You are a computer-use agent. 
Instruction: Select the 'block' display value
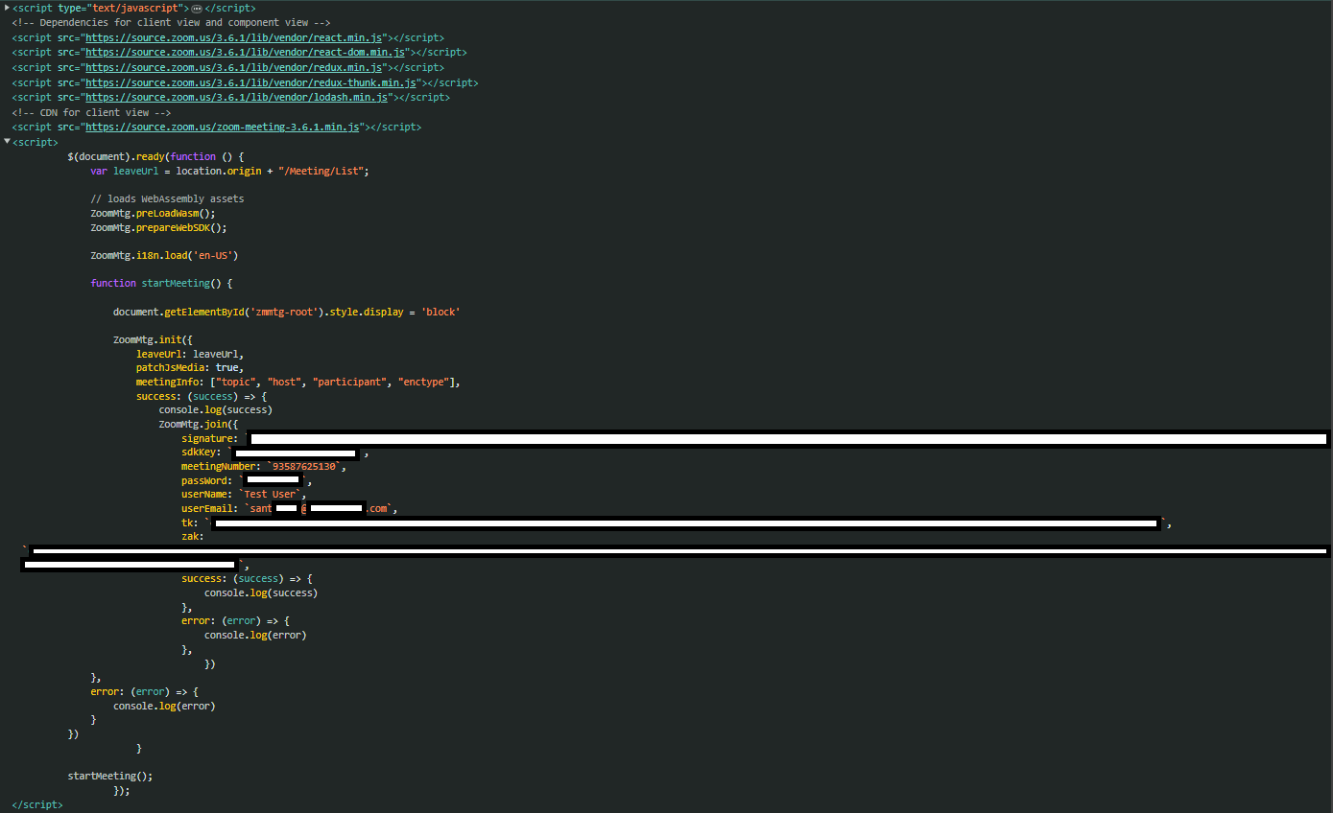(441, 313)
